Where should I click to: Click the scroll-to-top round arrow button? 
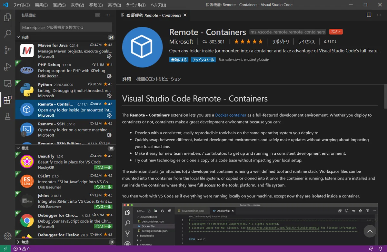(370, 231)
